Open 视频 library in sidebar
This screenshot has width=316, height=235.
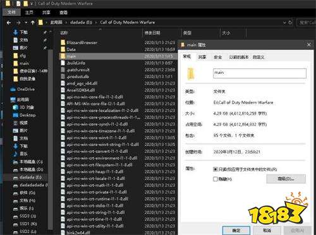pos(20,123)
